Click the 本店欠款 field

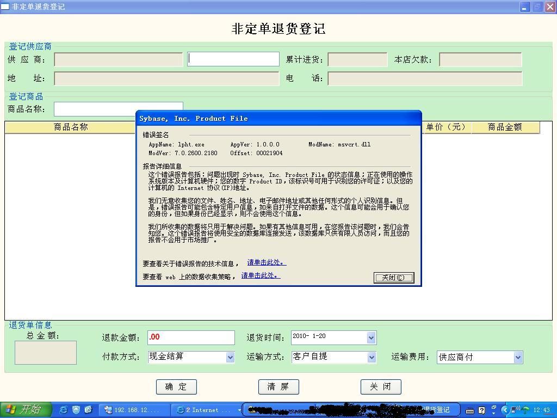[x=480, y=59]
